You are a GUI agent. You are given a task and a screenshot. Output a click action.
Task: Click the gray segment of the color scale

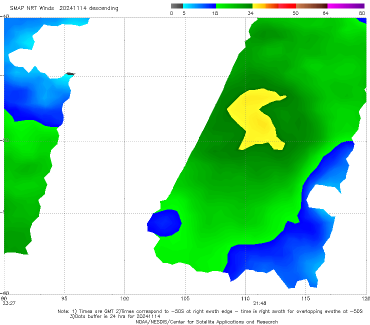(176, 6)
